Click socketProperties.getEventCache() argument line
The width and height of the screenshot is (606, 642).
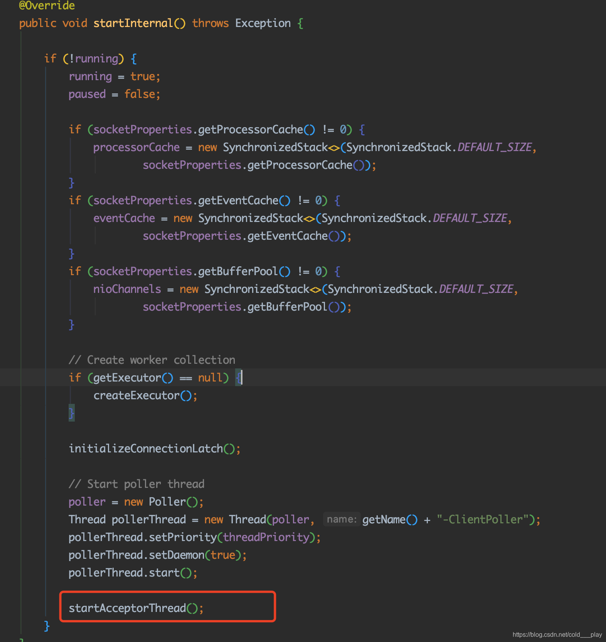pyautogui.click(x=247, y=236)
